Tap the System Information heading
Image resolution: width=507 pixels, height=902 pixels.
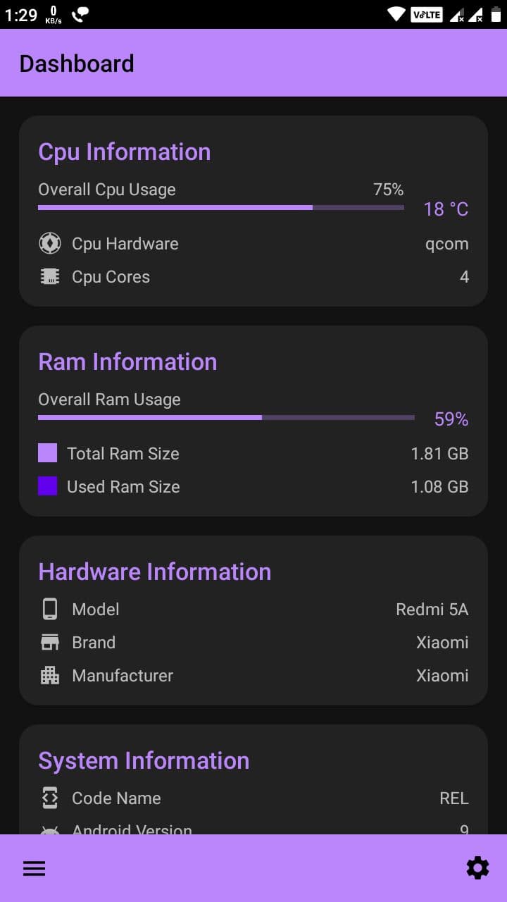pyautogui.click(x=144, y=760)
